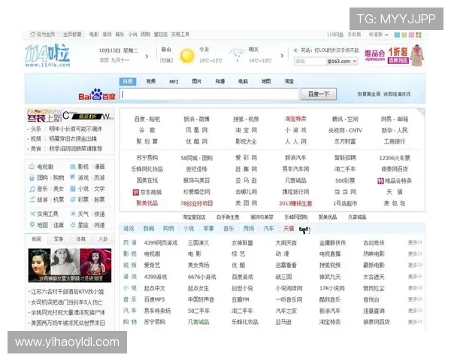Image resolution: width=451 pixels, height=361 pixels.
Task: Click the tools icon beside 实用工具
Action: tap(32, 214)
